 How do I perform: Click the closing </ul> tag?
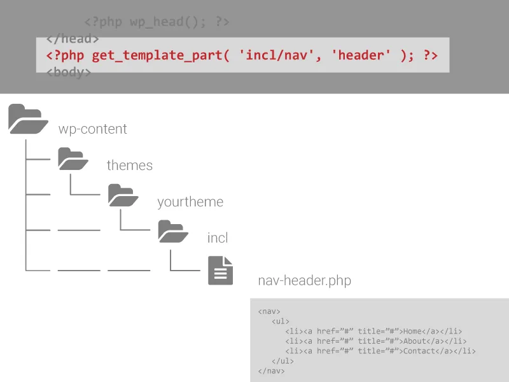pyautogui.click(x=282, y=361)
